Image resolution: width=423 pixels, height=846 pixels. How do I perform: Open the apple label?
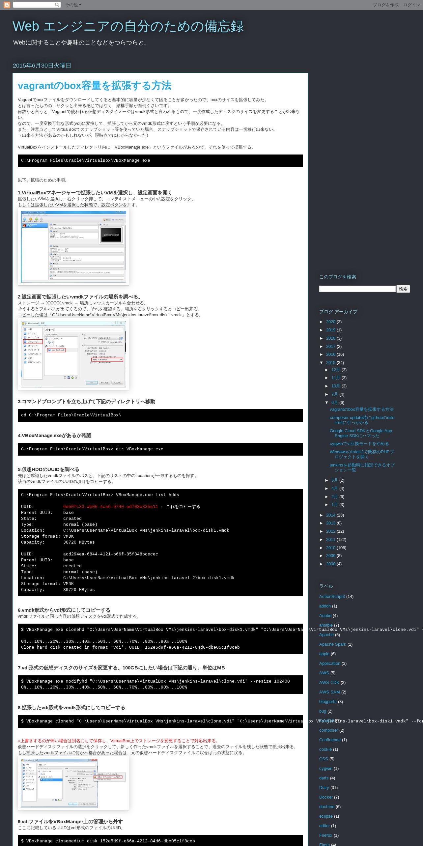pos(324,654)
